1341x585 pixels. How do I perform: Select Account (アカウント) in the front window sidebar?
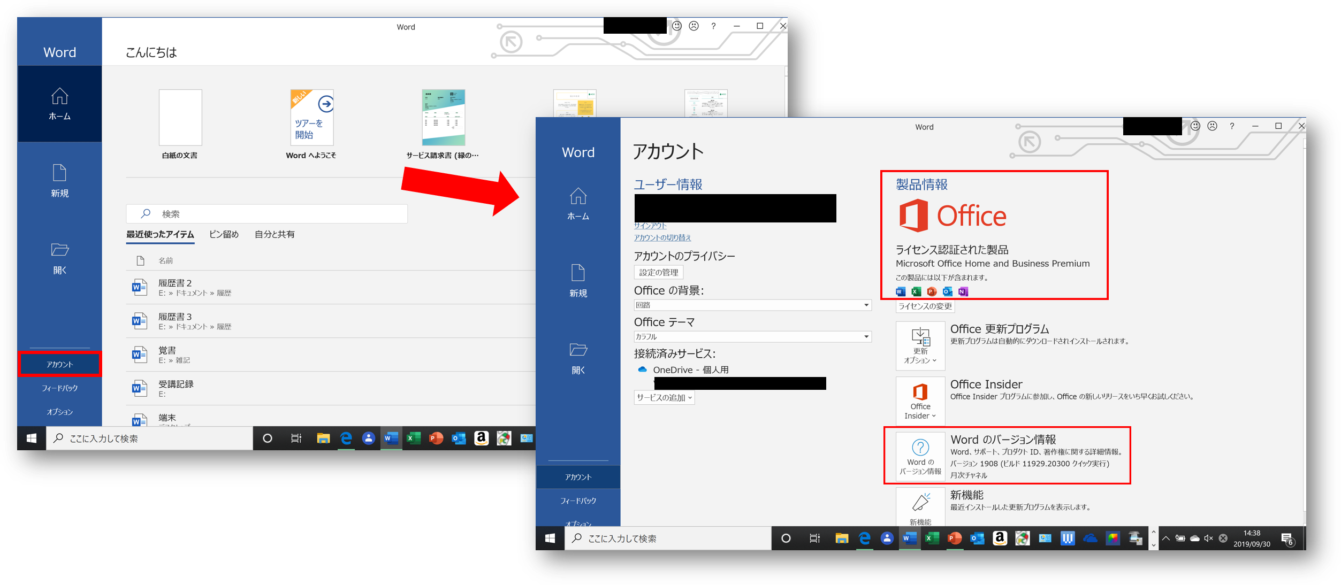[578, 477]
